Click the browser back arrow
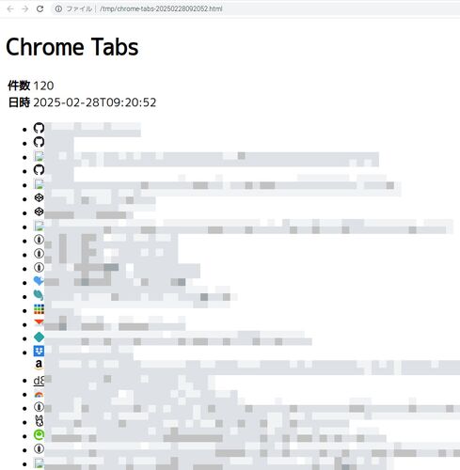 pos(10,8)
